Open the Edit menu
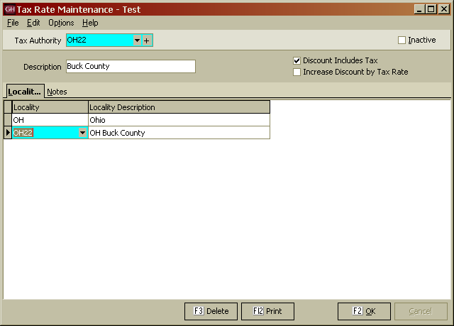The width and height of the screenshot is (454, 326). pyautogui.click(x=33, y=23)
